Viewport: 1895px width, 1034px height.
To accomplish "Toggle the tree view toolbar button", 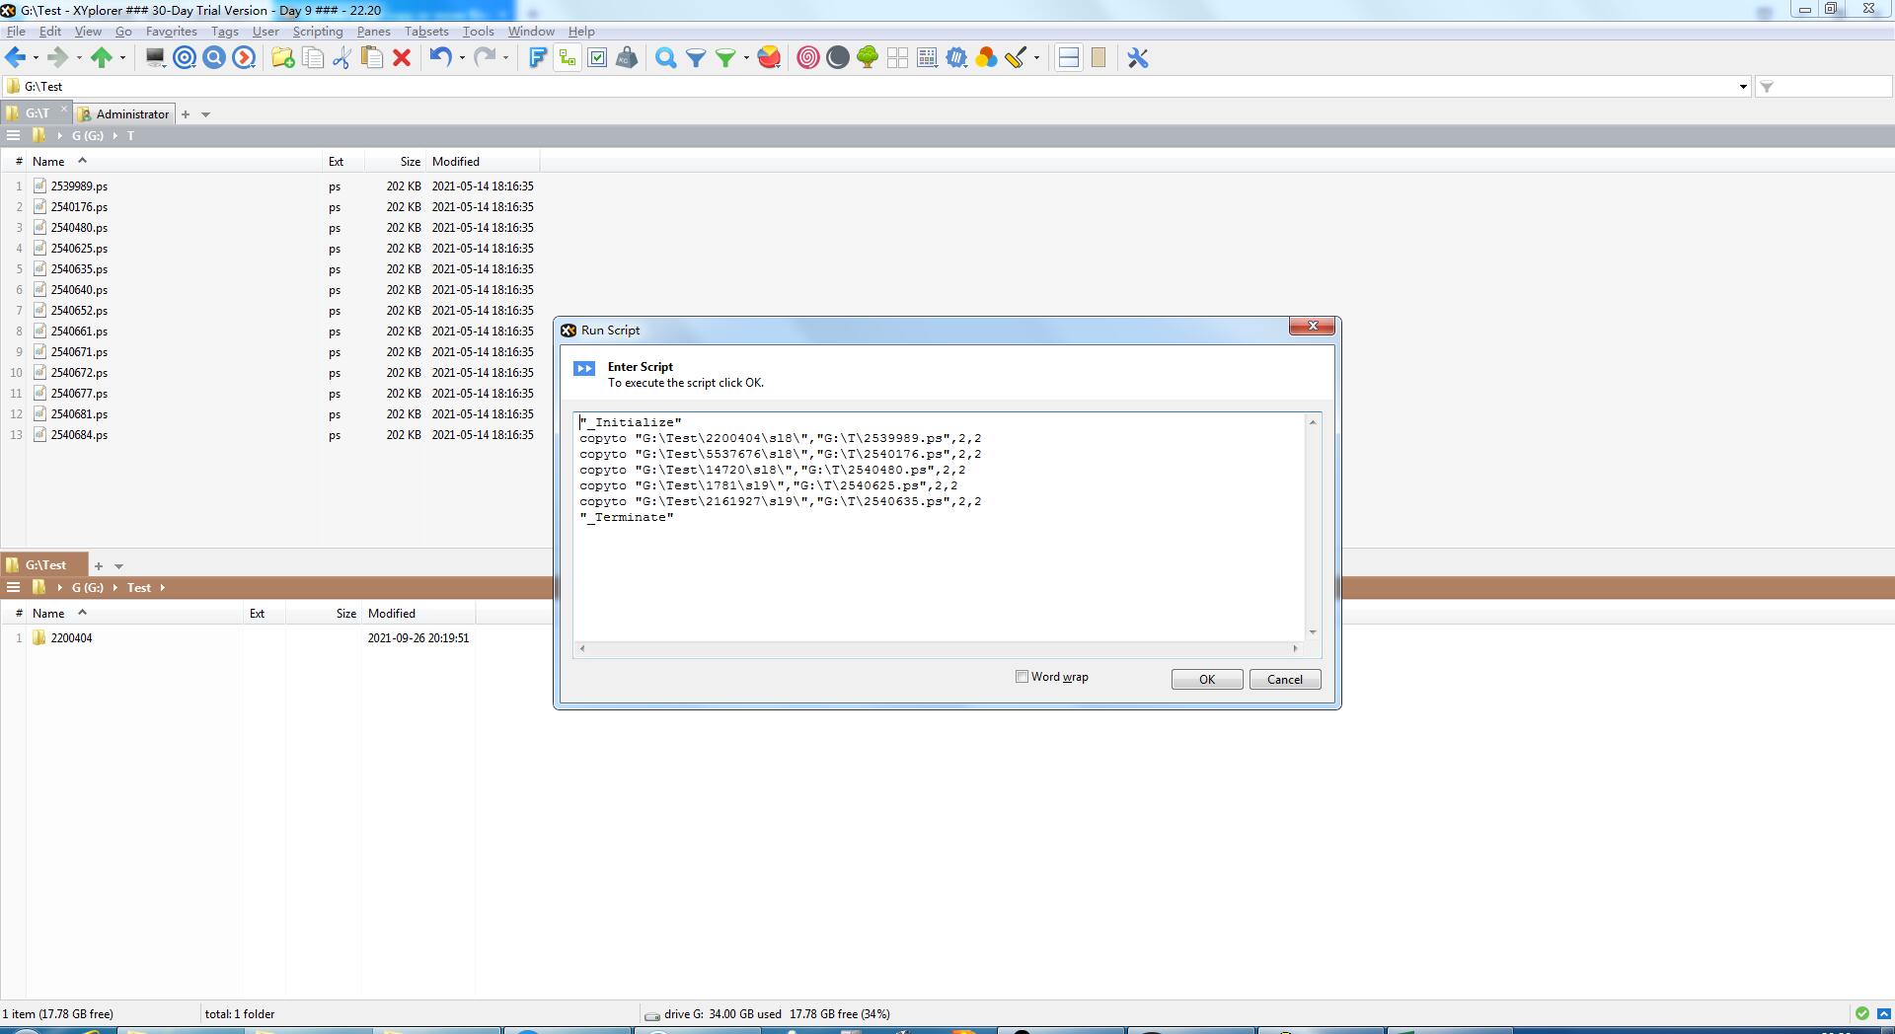I will coord(568,58).
